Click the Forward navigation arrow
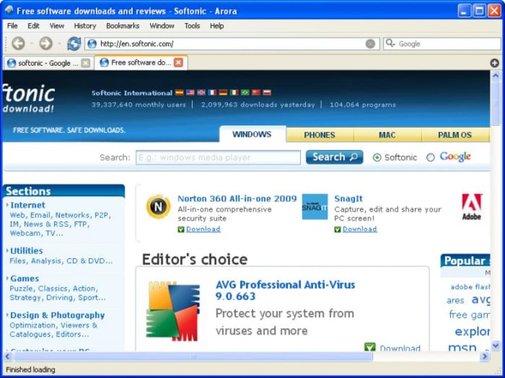505x378 pixels. 46,44
